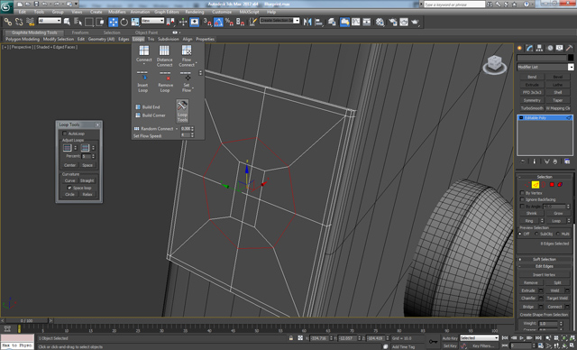Click the Set Key key icon

(433, 342)
